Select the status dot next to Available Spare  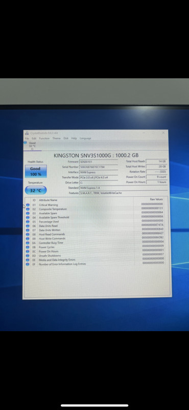click(28, 213)
